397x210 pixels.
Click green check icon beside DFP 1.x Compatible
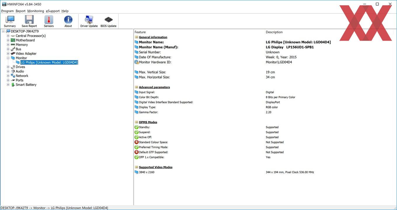click(x=136, y=157)
